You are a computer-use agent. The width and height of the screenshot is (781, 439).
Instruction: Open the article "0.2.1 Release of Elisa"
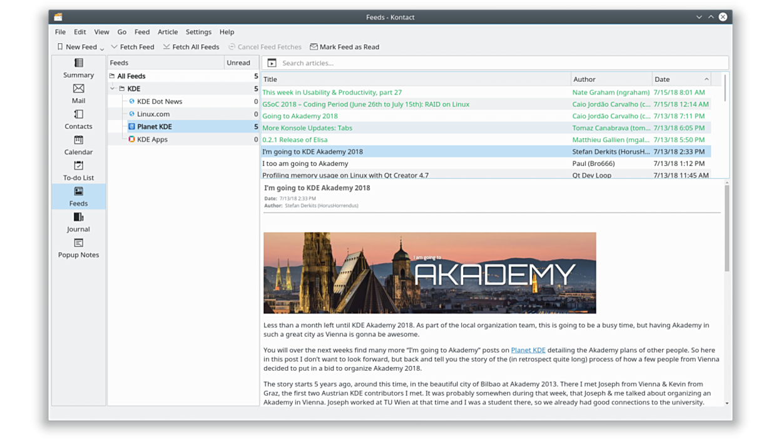[x=295, y=139]
